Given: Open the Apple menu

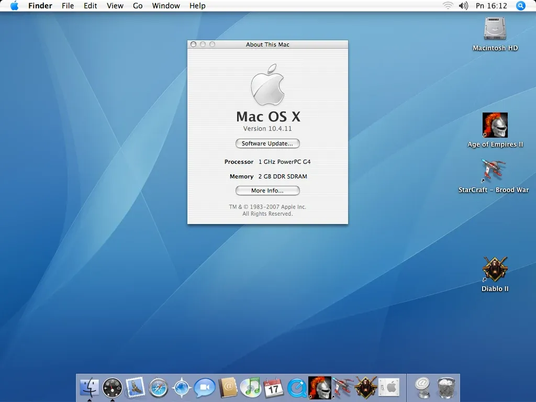Looking at the screenshot, I should click(14, 6).
